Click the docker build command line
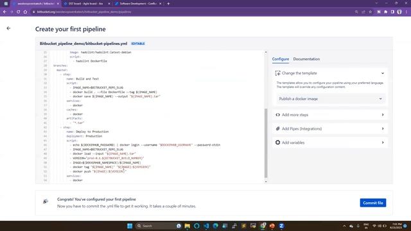This screenshot has height=231, width=411. coord(114,92)
